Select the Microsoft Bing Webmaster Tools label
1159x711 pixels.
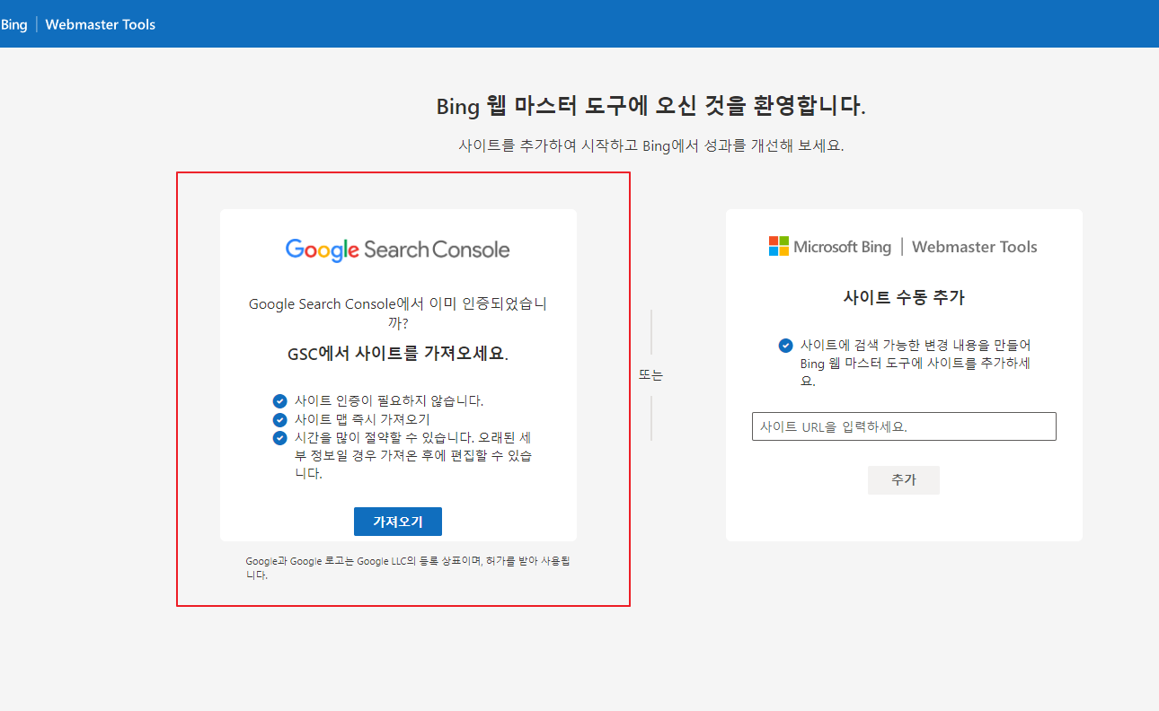click(903, 246)
